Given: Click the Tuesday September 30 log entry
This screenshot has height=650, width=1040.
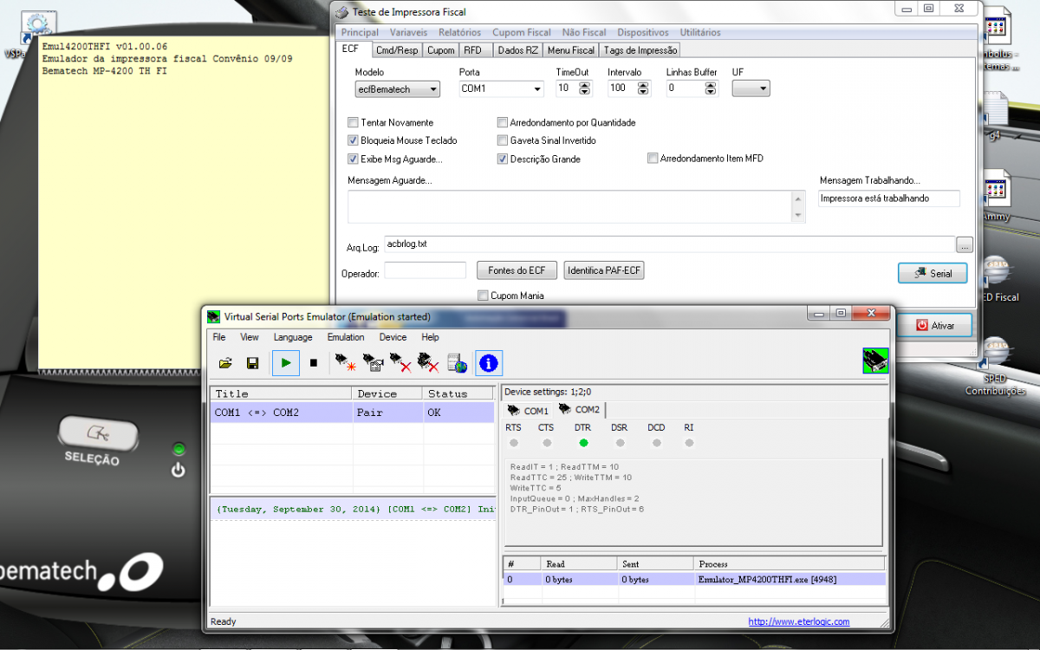Looking at the screenshot, I should tap(355, 509).
